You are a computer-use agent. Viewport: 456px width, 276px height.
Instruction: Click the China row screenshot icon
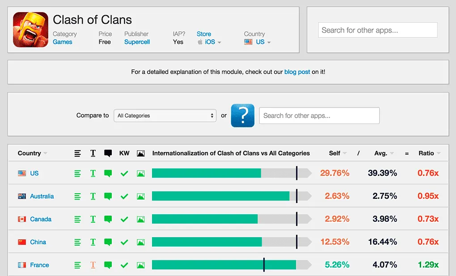[x=141, y=242]
